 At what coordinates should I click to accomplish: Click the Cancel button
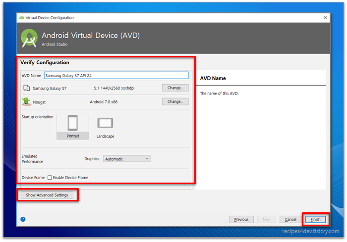coord(290,219)
